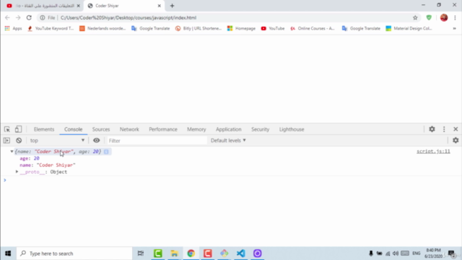Open the Lighthouse tab
Viewport: 462px width, 260px height.
coord(292,129)
